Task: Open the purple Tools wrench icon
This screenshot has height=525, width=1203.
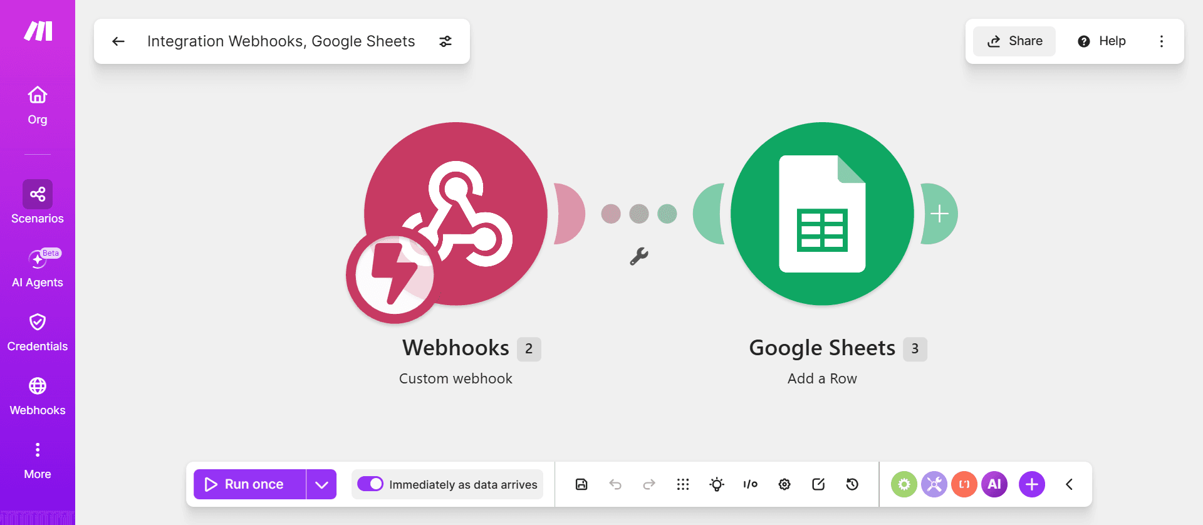Action: point(934,484)
